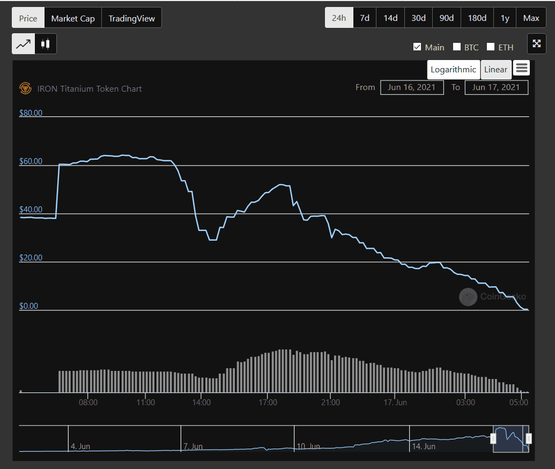Click right handle of range navigator
555x469 pixels.
[529, 439]
